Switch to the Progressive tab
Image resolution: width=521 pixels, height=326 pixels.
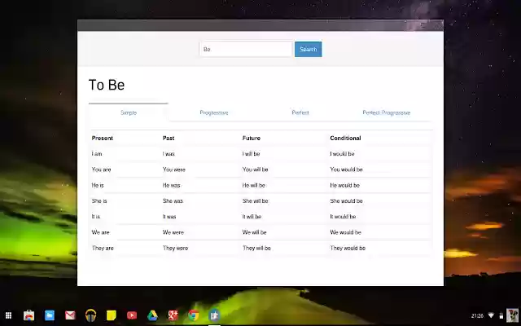(214, 112)
